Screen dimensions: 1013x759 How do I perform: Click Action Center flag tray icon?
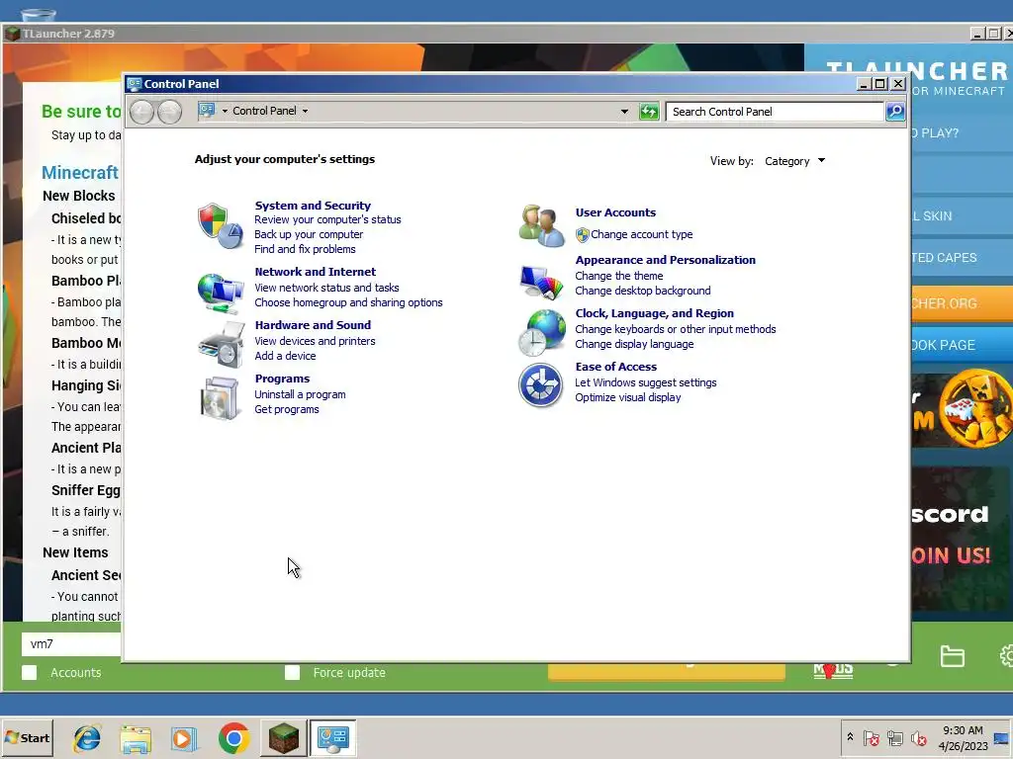[871, 738]
